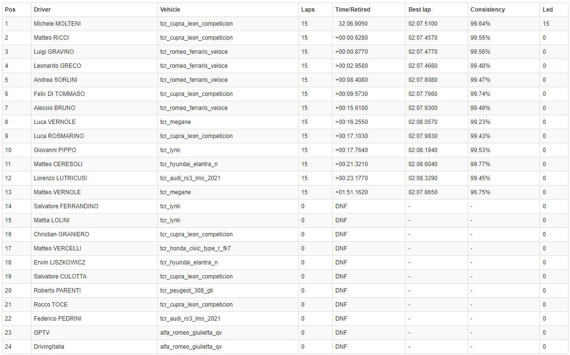Click the Led column header
Viewport: 570px width, 355px height.
(547, 10)
